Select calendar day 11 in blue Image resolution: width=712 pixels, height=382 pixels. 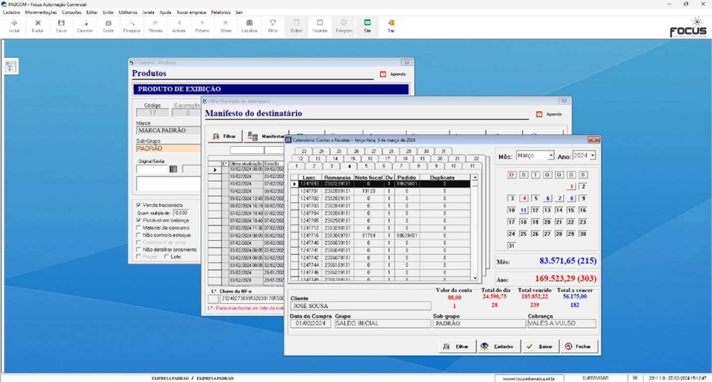[x=524, y=210]
